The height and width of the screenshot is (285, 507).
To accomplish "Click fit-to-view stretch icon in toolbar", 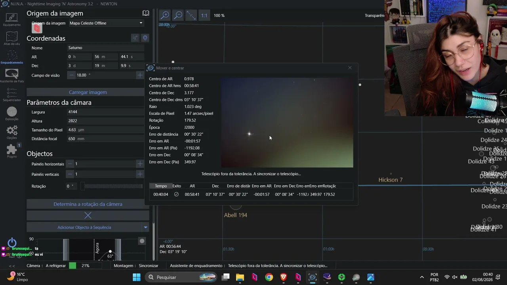I will click(191, 15).
